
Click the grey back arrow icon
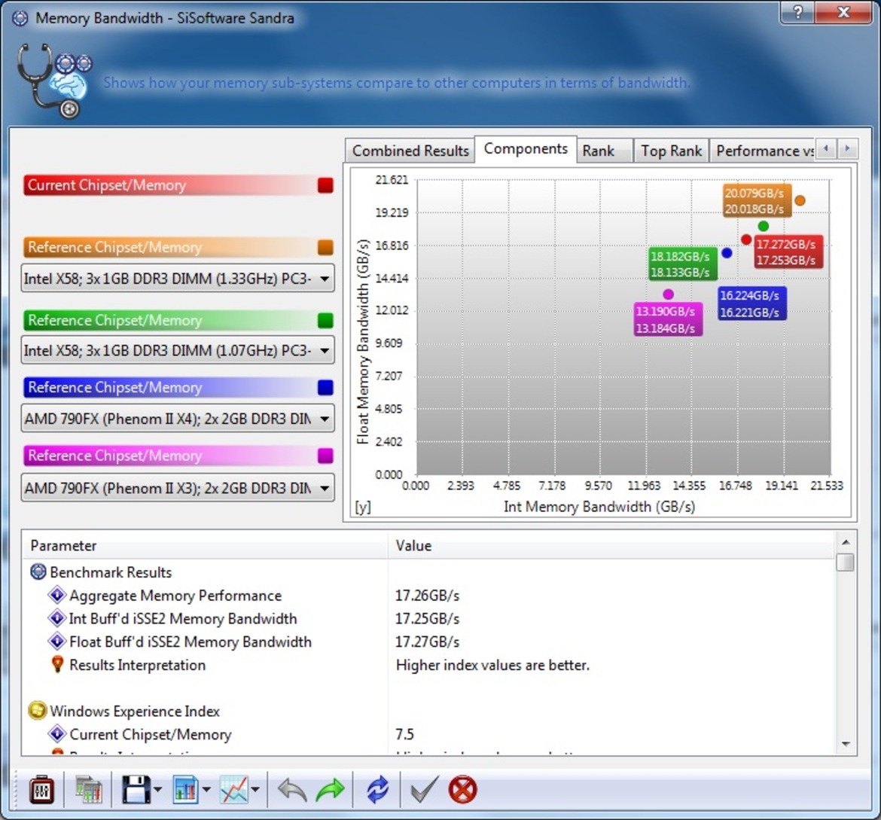292,790
